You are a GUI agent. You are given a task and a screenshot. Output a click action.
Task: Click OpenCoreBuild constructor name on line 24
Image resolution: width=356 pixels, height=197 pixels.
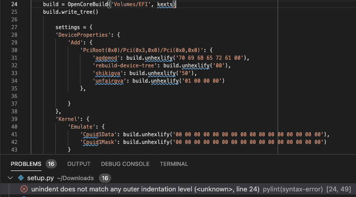pyautogui.click(x=88, y=4)
